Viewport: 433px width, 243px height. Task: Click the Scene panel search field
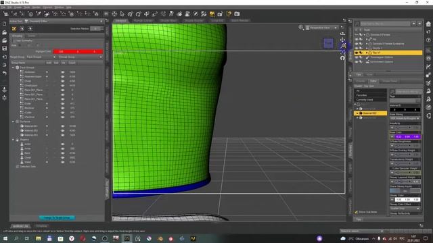(385, 24)
